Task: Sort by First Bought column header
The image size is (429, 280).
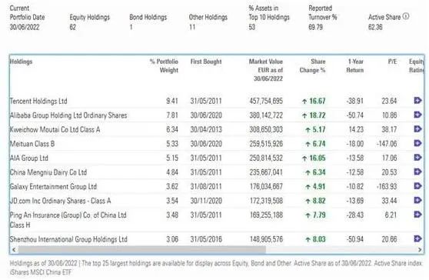Action: (x=206, y=62)
